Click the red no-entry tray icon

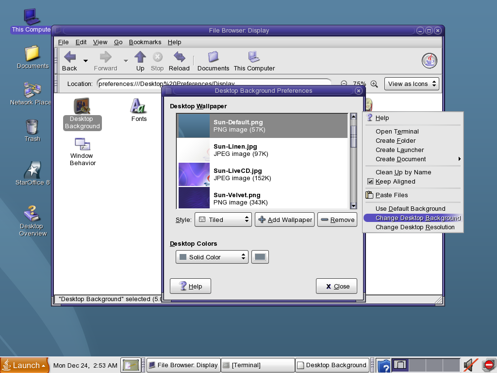489,365
